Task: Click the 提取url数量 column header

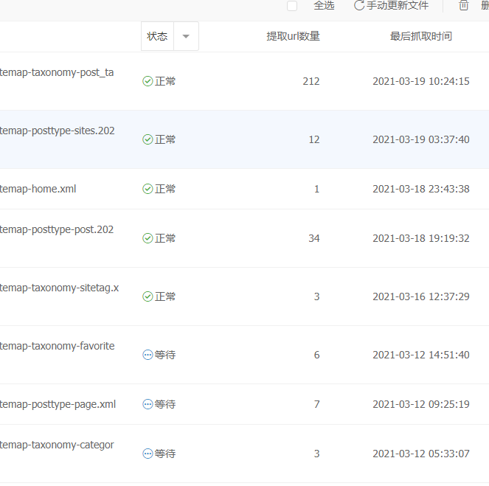Action: [293, 36]
